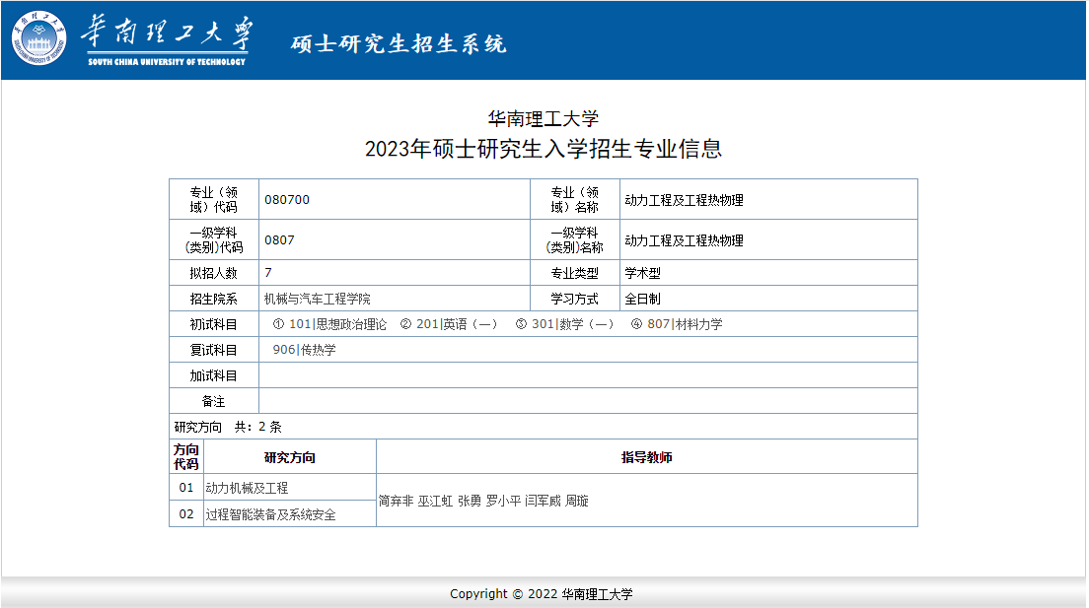This screenshot has width=1089, height=608.
Task: Select direction code 02
Action: click(x=186, y=514)
